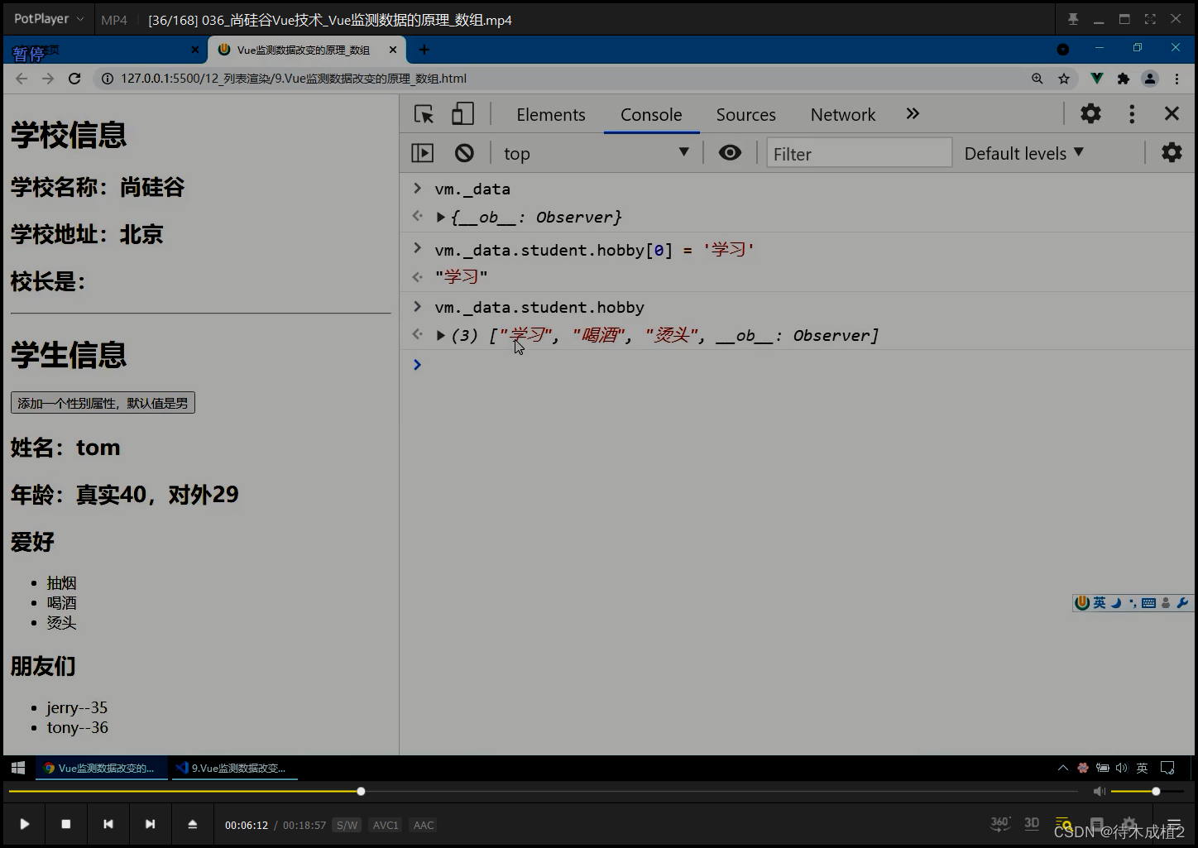Screen dimensions: 1198x848
Task: Open Windows Start menu
Action: coord(18,768)
